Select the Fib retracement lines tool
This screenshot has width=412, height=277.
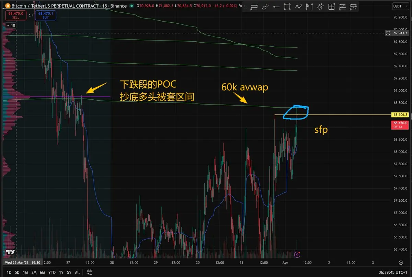click(254, 7)
